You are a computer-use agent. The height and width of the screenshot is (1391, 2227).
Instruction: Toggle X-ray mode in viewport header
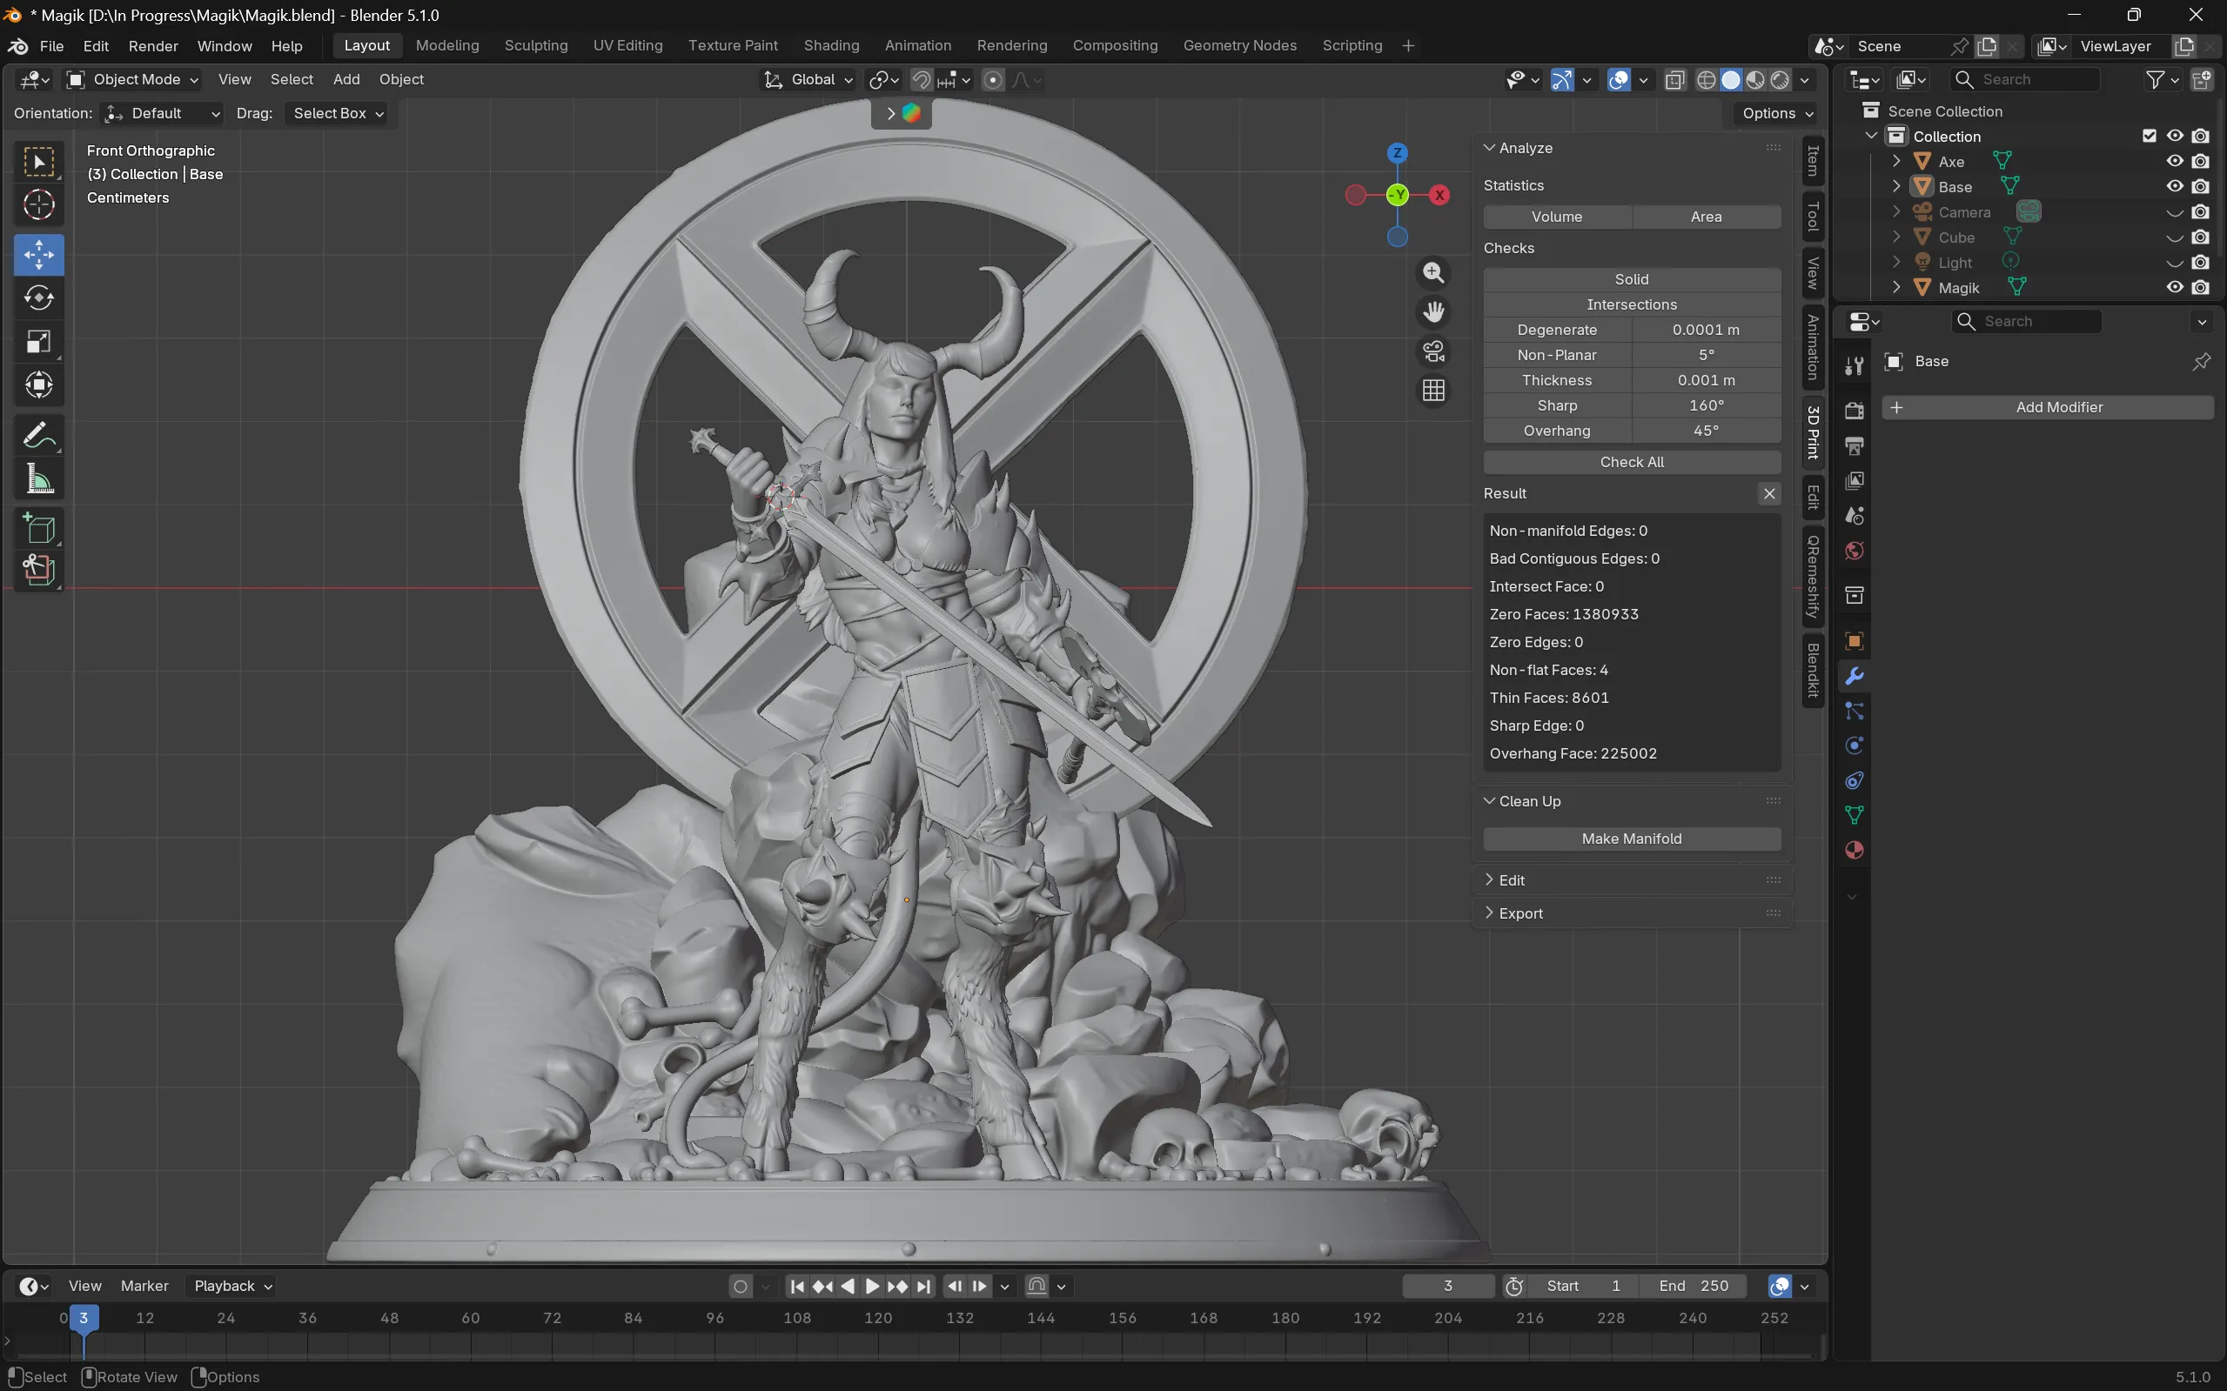point(1674,80)
